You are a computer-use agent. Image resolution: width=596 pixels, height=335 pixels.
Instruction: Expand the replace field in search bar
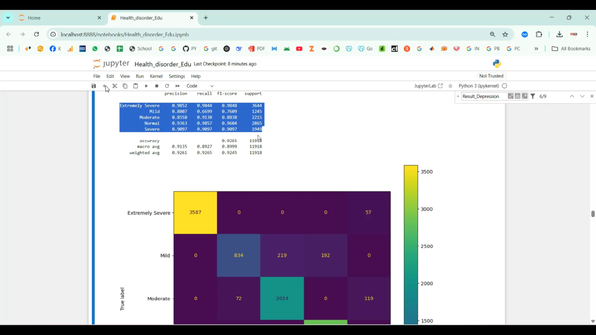[x=458, y=96]
